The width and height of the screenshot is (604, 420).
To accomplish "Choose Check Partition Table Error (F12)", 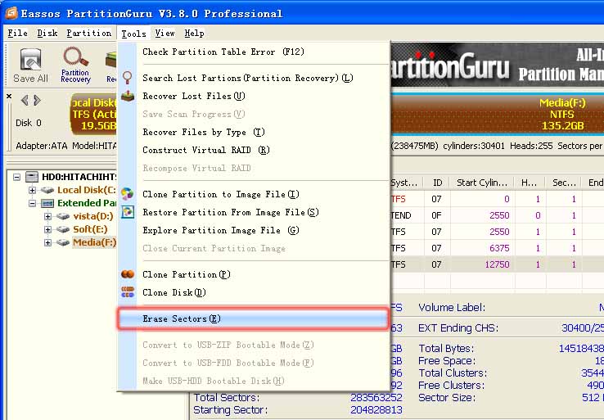I will point(254,52).
